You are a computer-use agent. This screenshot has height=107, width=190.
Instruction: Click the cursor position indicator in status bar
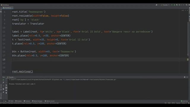pyautogui.click(x=166, y=103)
